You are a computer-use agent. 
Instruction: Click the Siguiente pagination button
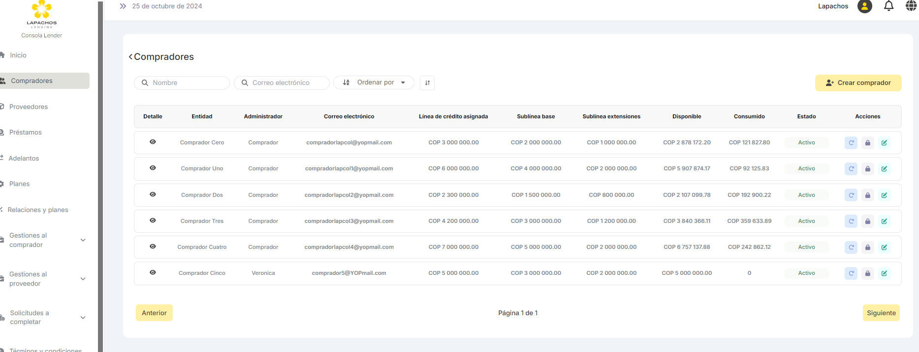(881, 313)
